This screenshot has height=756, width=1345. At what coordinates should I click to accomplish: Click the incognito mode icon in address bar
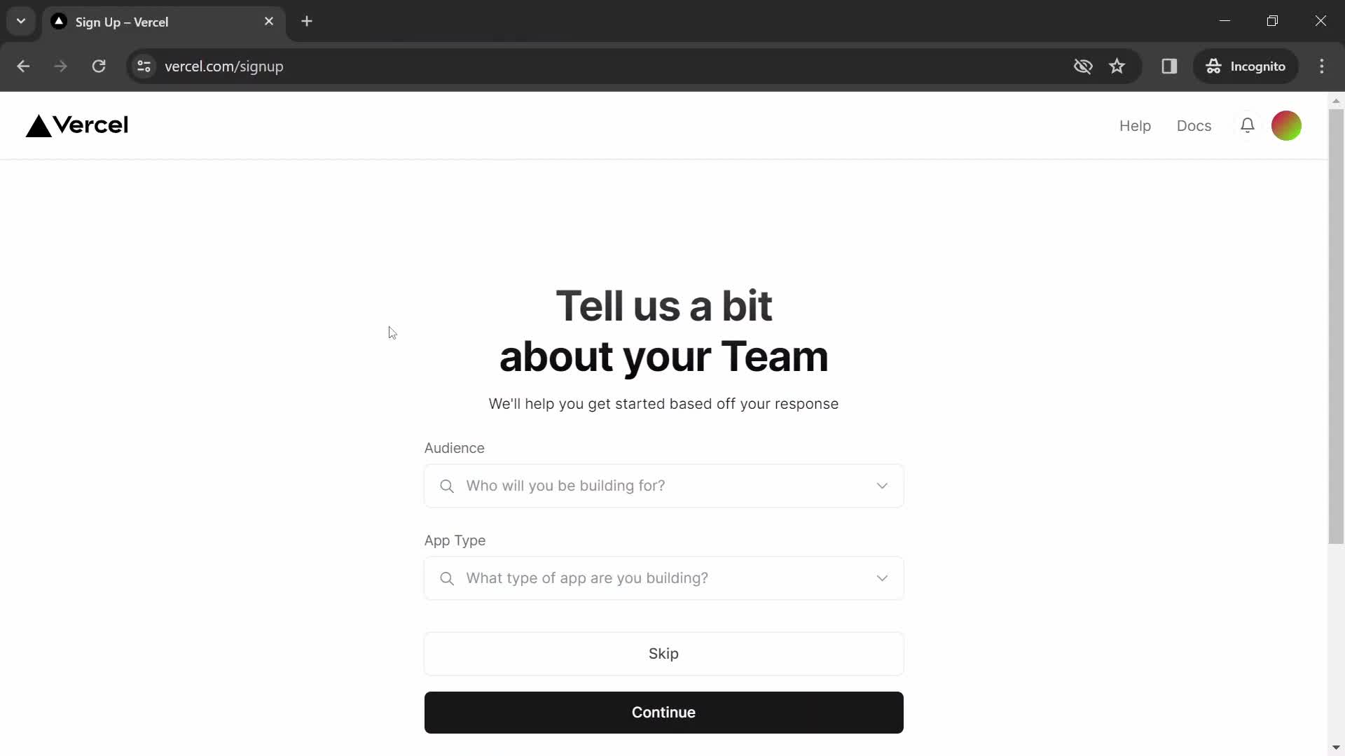[1213, 66]
